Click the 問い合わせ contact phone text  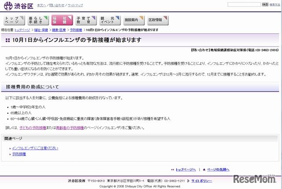pos(234,50)
